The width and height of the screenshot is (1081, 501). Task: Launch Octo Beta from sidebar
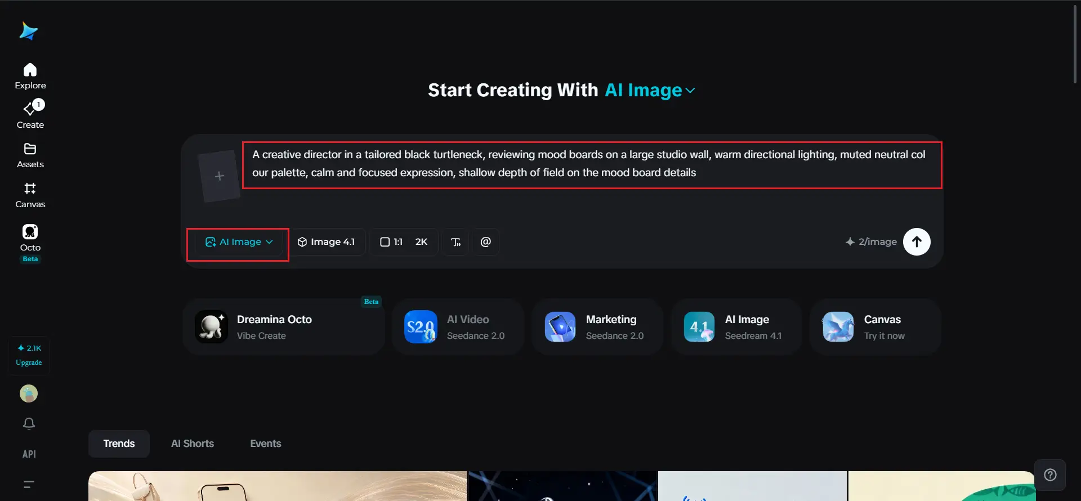[x=30, y=243]
